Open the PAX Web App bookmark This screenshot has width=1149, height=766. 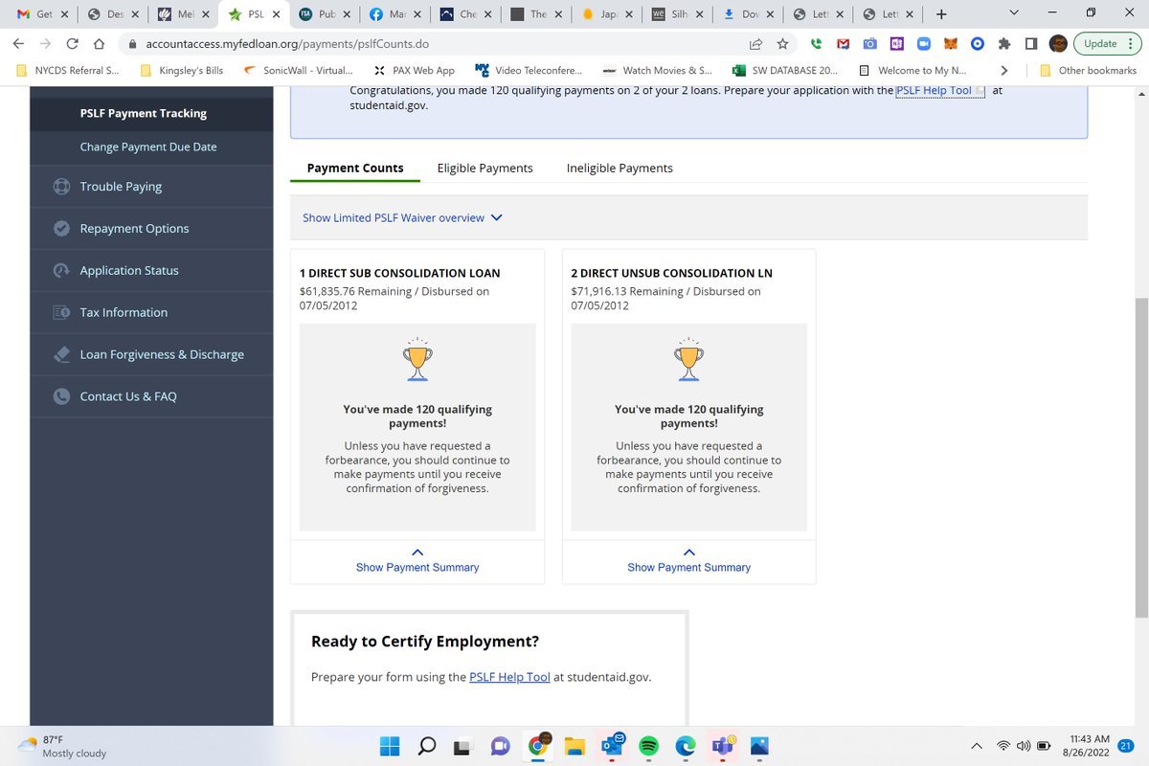pos(414,71)
